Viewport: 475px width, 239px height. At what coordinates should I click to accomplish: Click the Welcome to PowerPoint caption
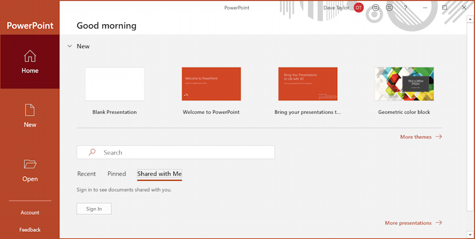click(211, 112)
